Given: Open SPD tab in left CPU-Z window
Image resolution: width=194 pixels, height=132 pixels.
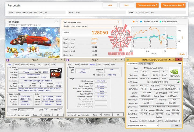Looking at the screenshot, I should pos(39,65).
